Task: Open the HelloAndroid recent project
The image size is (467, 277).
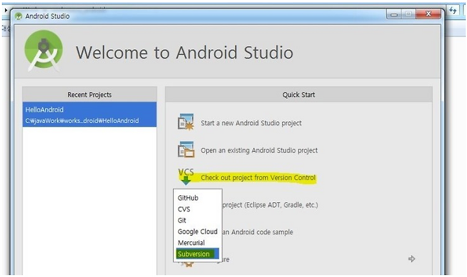Action: (x=90, y=115)
